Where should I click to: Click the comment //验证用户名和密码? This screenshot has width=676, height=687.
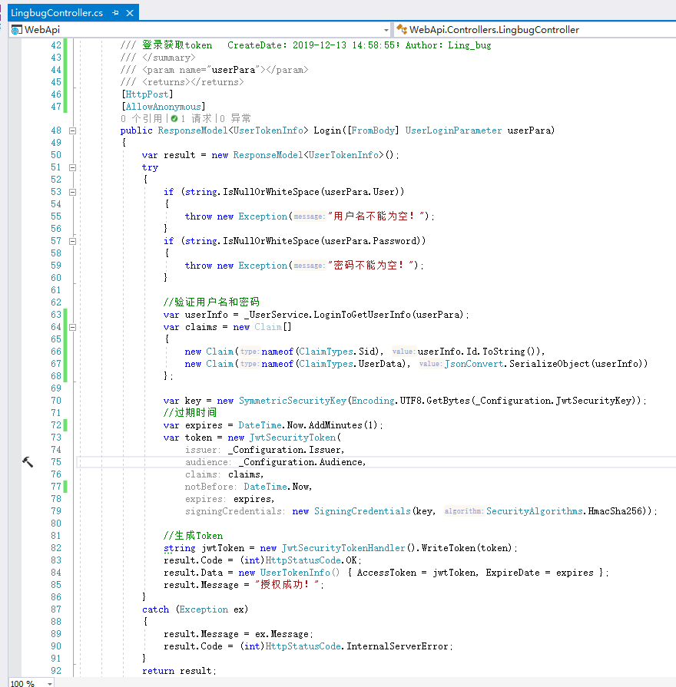pos(211,302)
